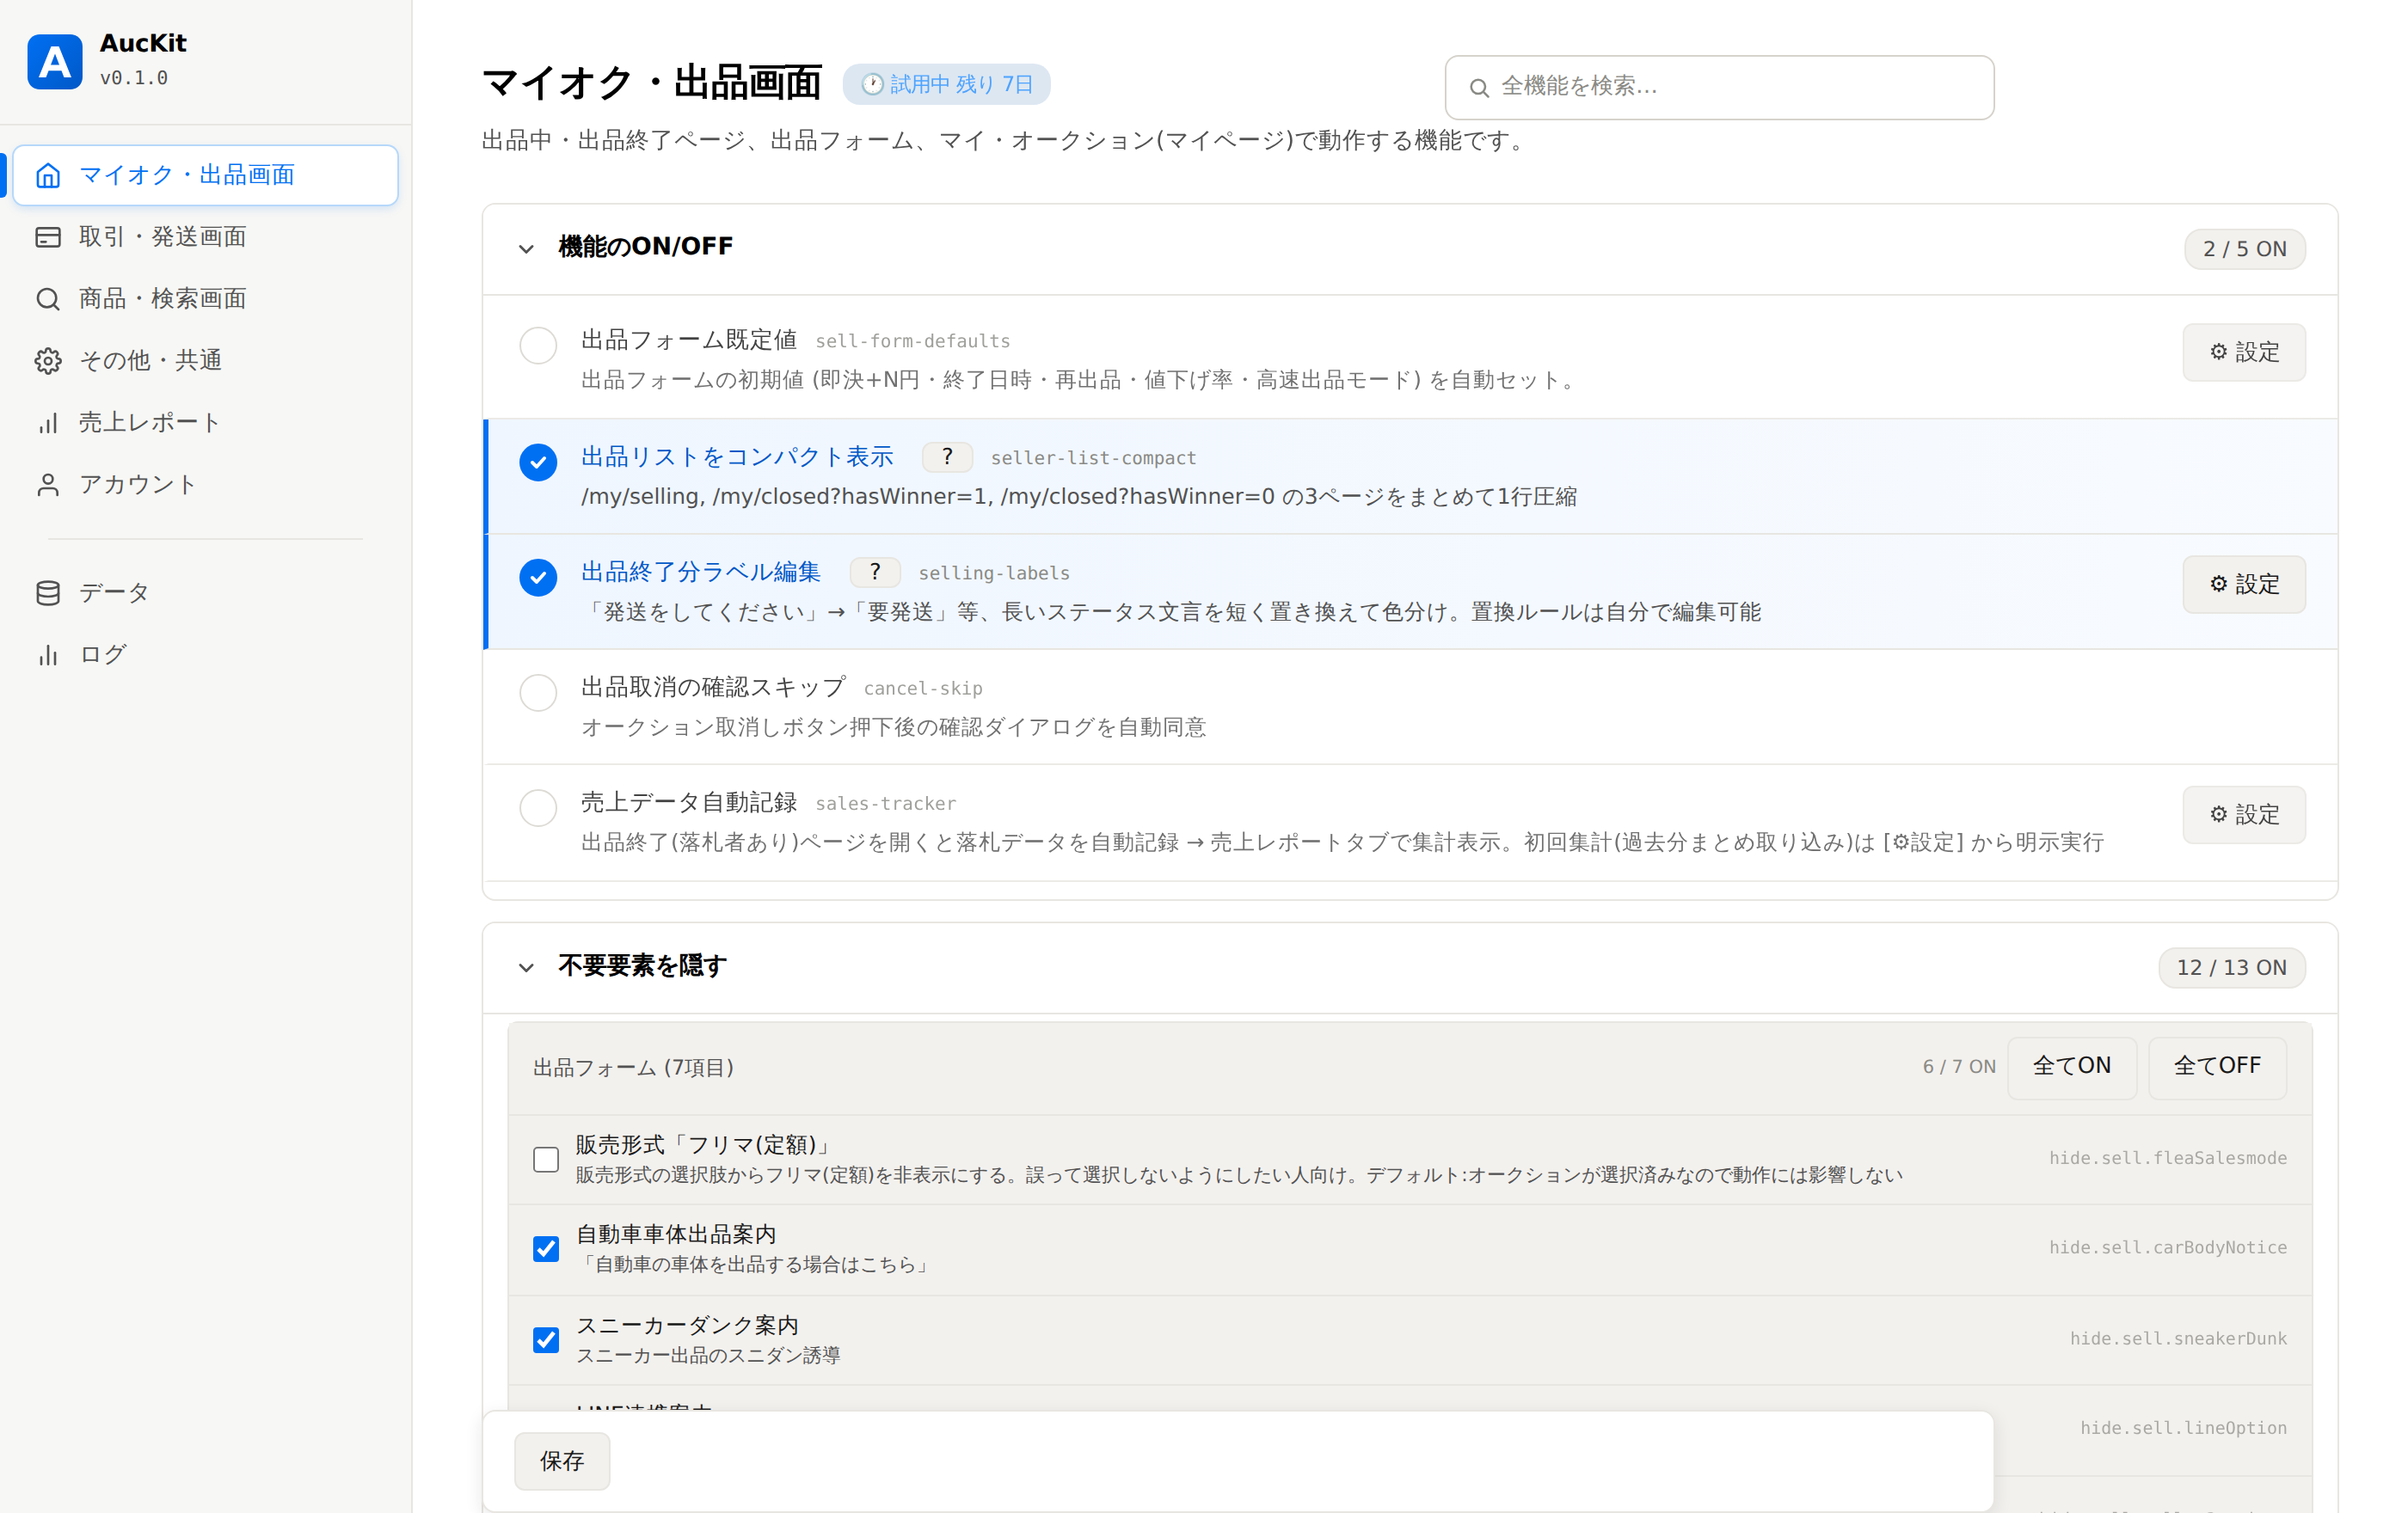
Task: Click the database icon beside データ
Action: pos(48,592)
